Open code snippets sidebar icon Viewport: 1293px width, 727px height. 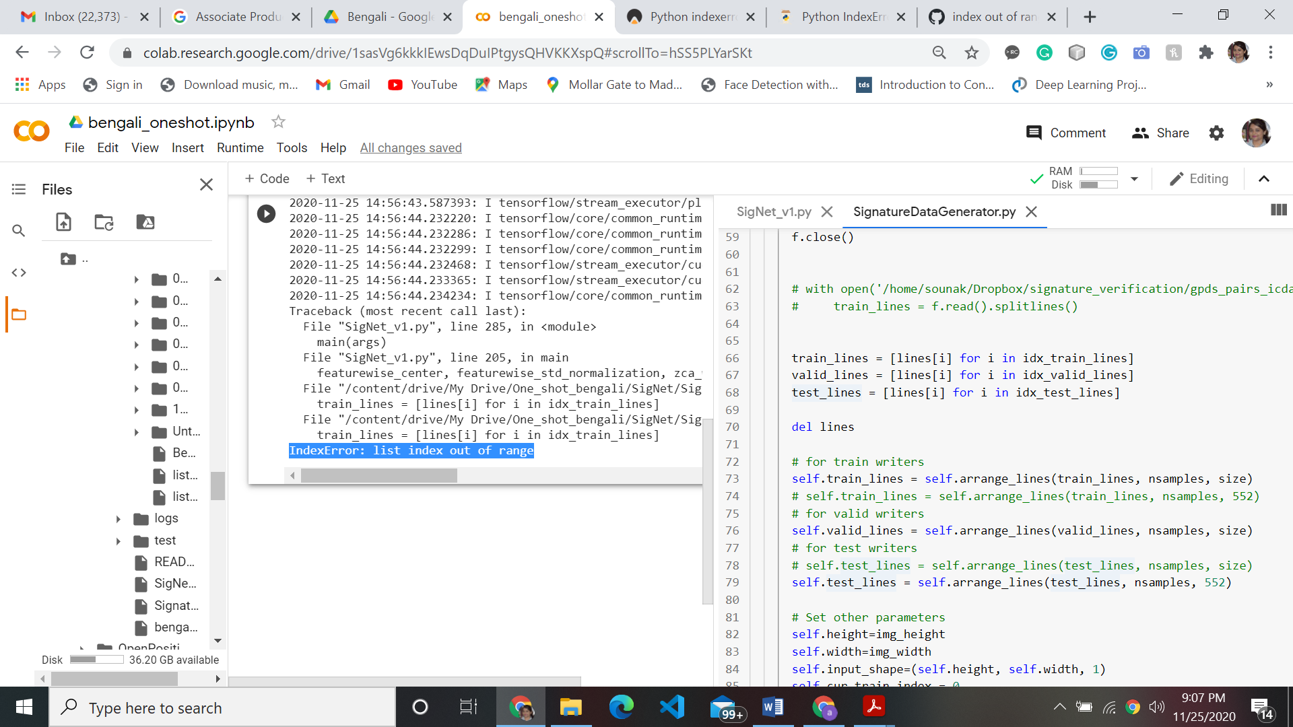click(19, 273)
